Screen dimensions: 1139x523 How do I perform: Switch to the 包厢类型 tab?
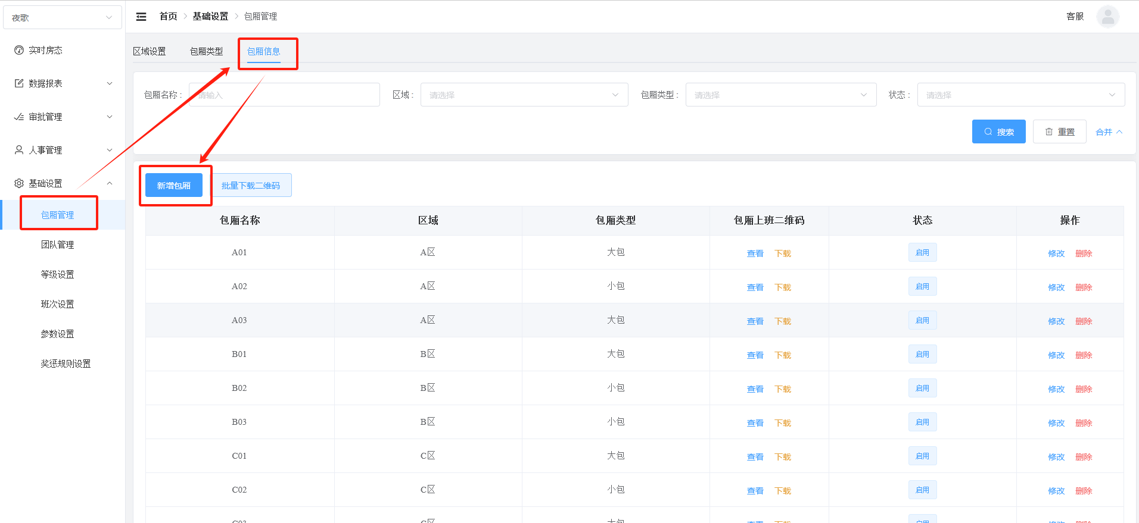click(206, 51)
